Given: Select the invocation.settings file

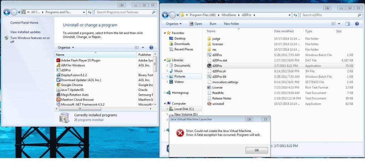Looking at the screenshot, I should pyautogui.click(x=225, y=82).
